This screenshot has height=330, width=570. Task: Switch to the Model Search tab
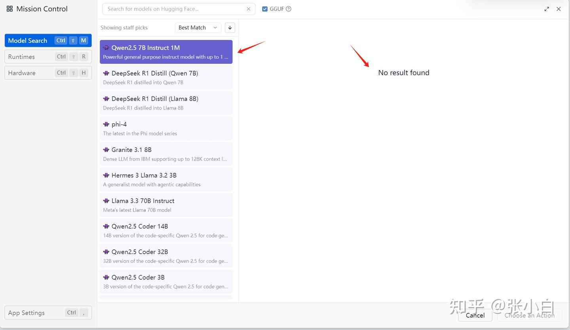(x=48, y=40)
